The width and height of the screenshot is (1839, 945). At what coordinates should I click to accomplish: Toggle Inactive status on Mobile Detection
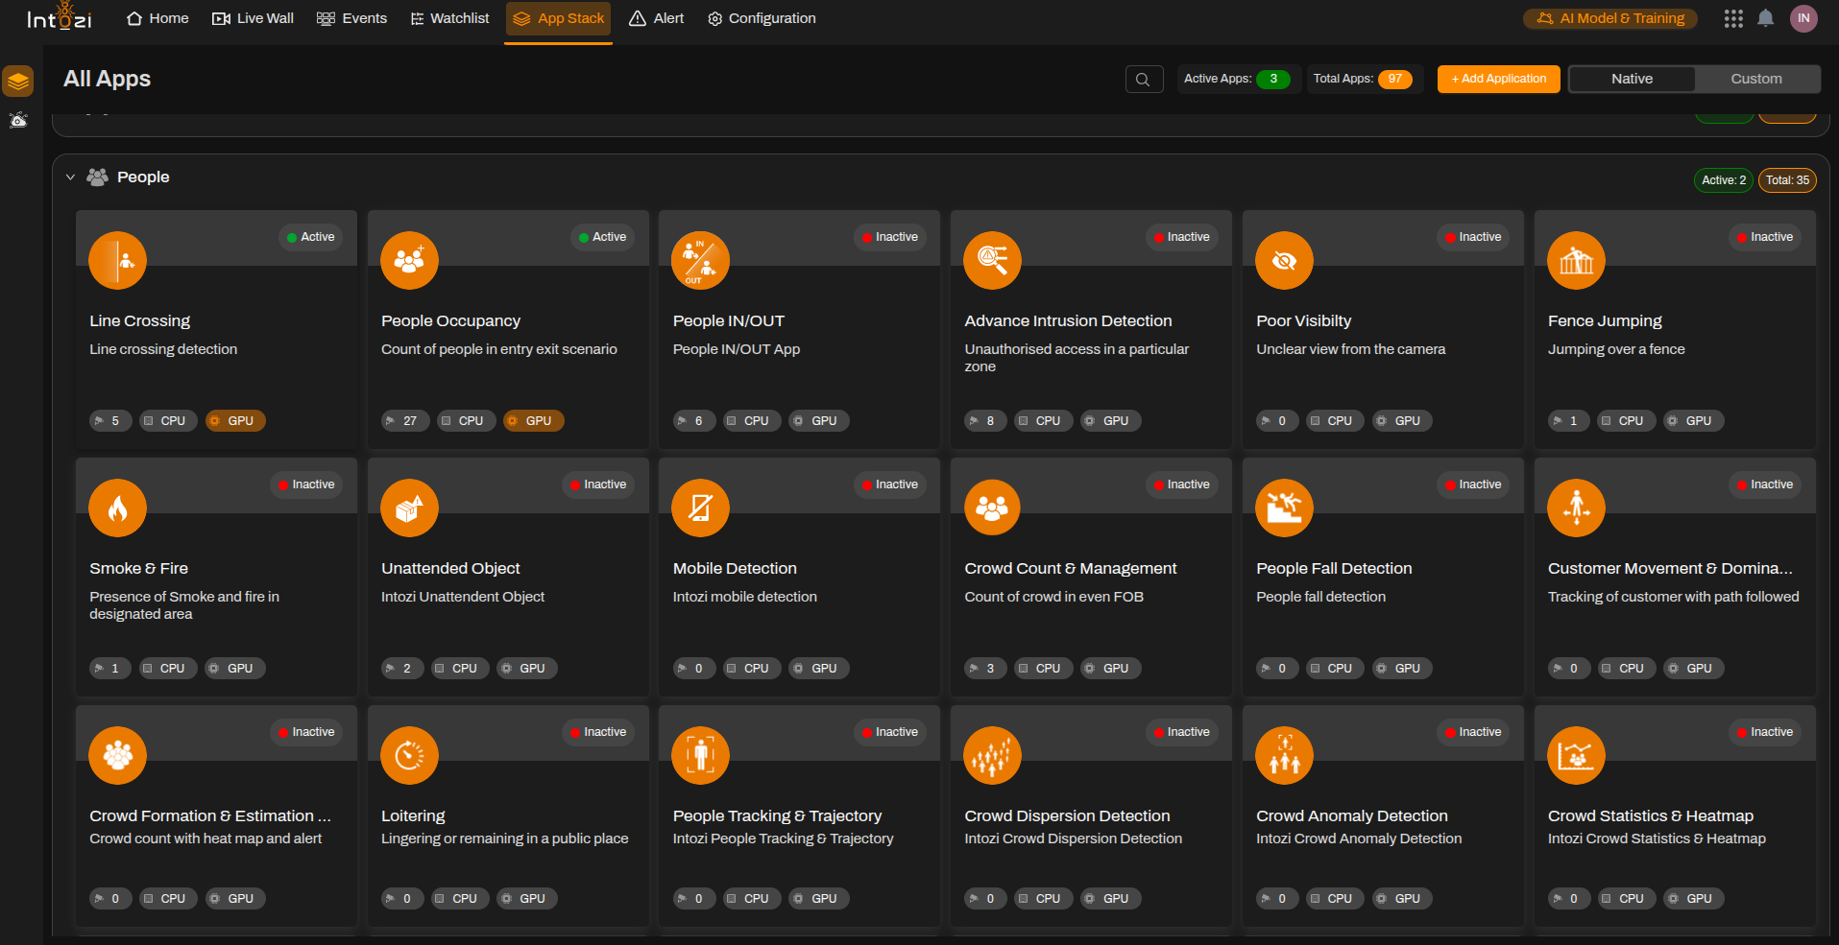pos(889,484)
